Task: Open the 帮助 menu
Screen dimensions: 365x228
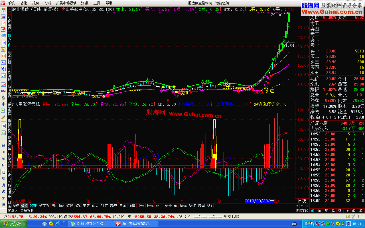Action: (109, 3)
